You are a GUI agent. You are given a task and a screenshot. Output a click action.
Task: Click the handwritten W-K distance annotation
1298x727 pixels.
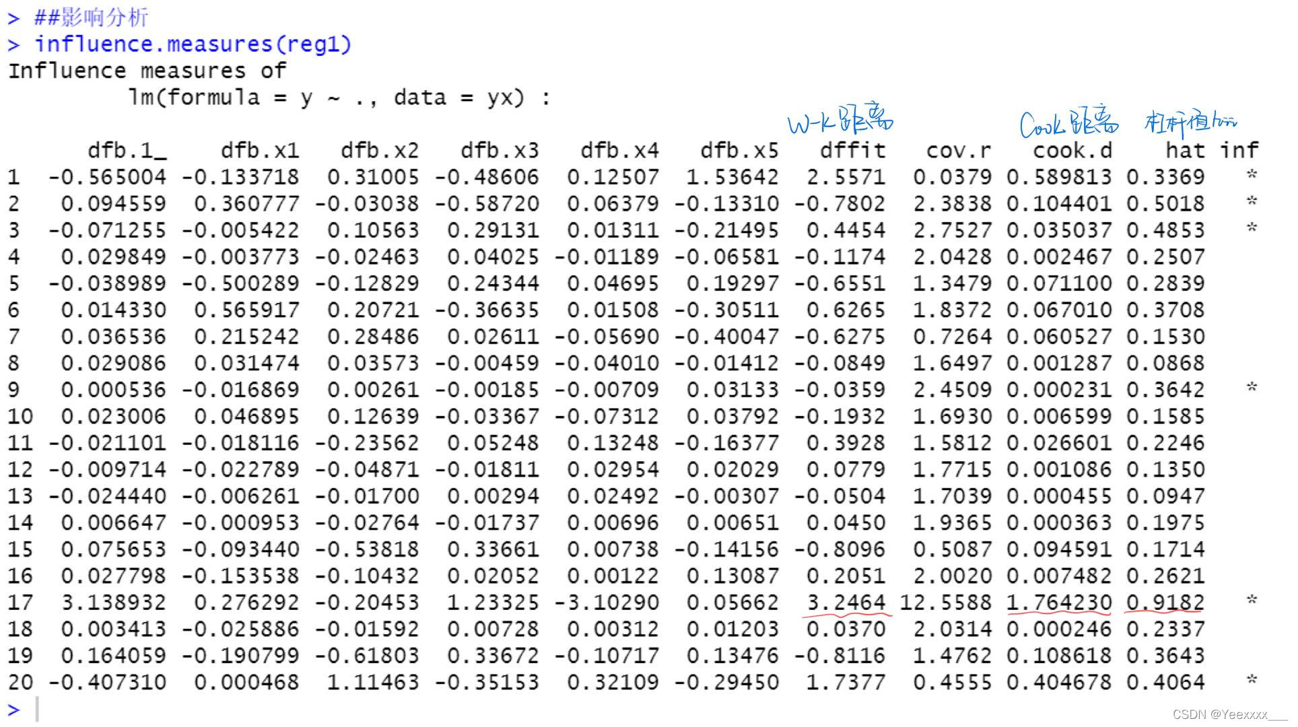coord(840,121)
